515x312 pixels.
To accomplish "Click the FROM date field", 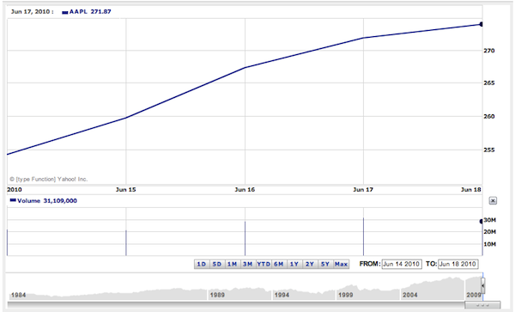I will pyautogui.click(x=402, y=264).
